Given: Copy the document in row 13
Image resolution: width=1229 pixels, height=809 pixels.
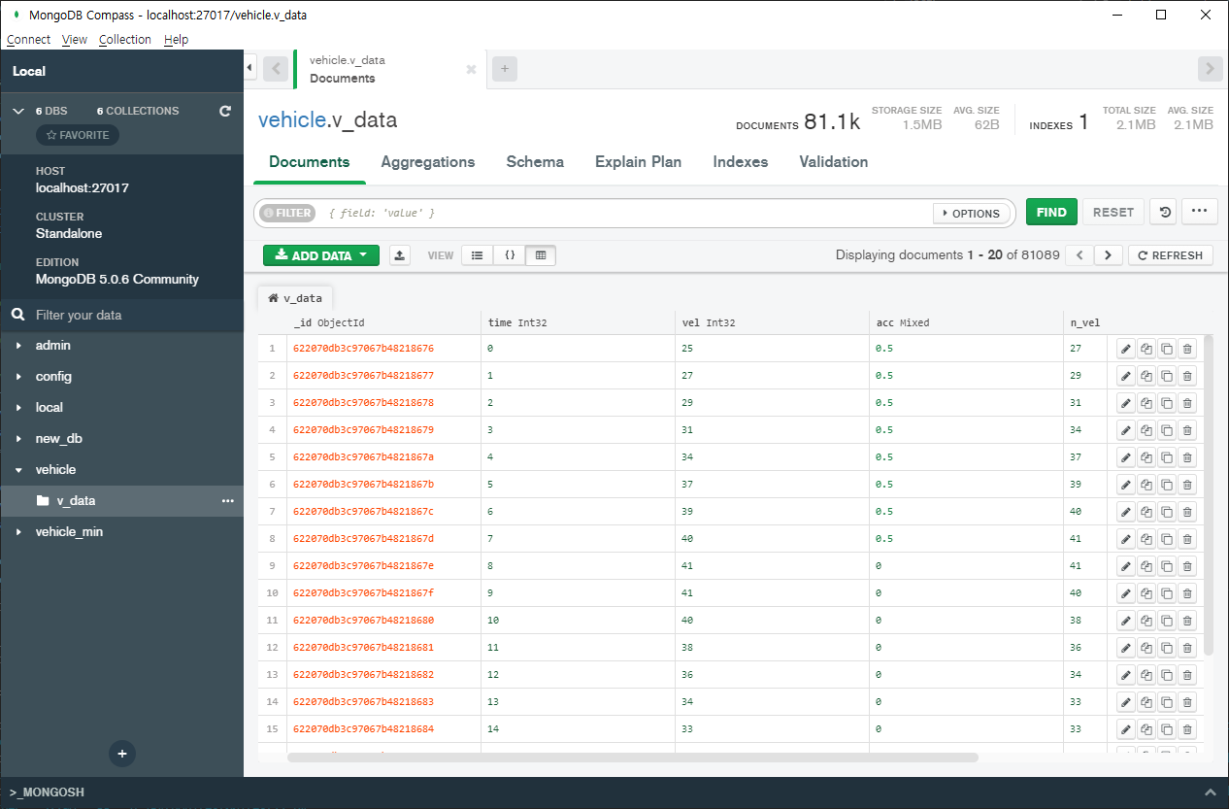Looking at the screenshot, I should point(1146,675).
